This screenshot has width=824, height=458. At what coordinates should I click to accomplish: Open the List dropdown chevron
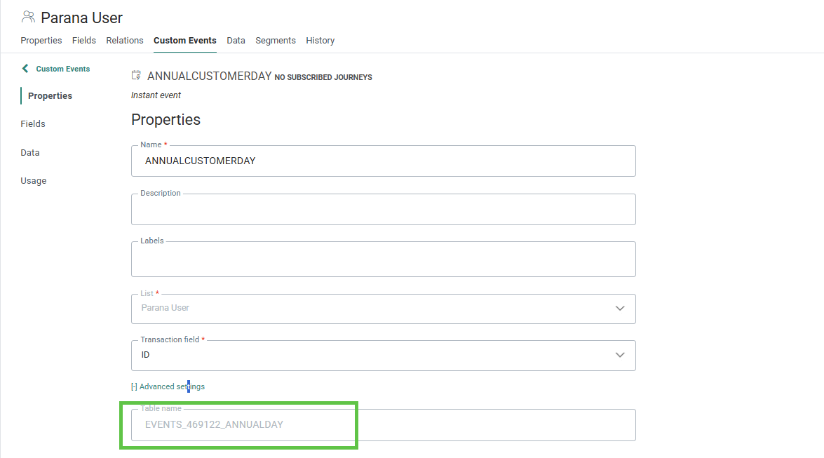pyautogui.click(x=619, y=308)
